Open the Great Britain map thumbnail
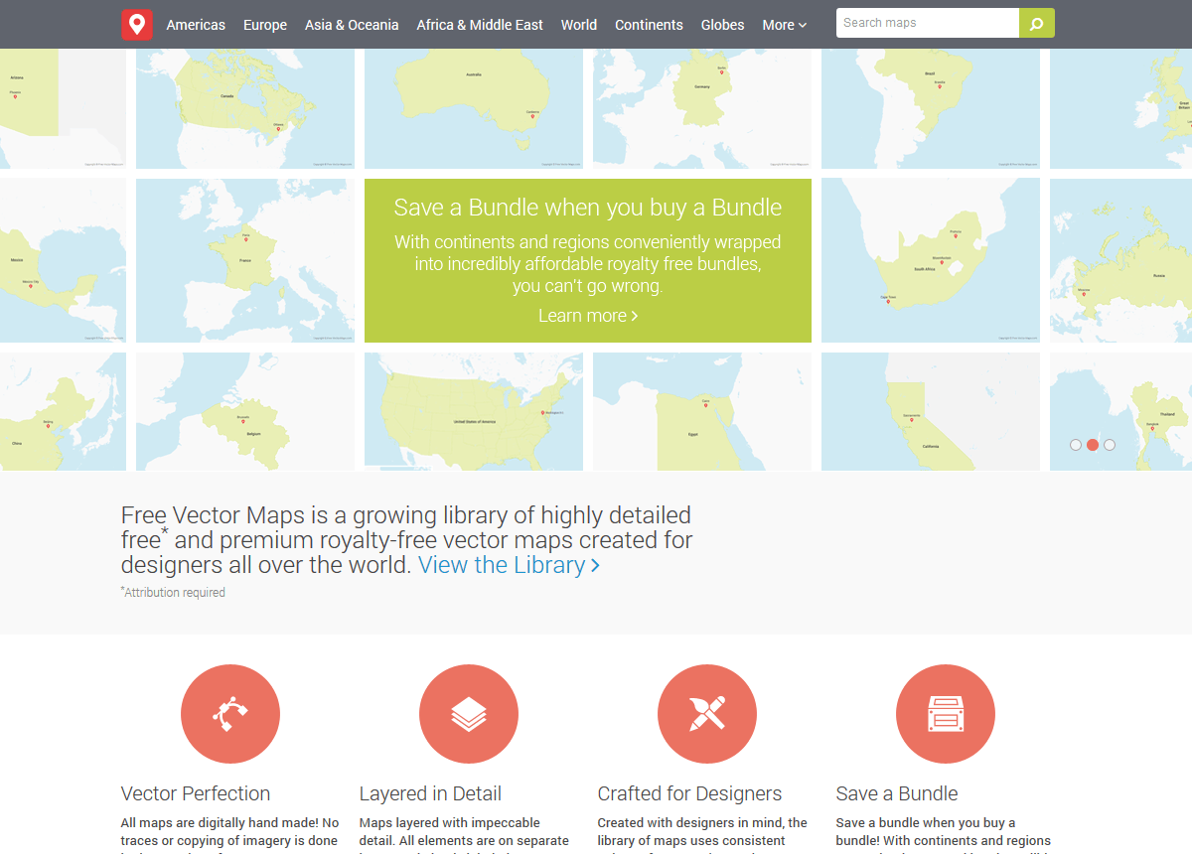The image size is (1192, 854). point(1120,109)
